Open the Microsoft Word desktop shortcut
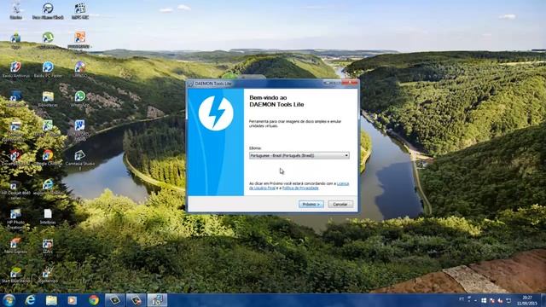 pyautogui.click(x=79, y=130)
